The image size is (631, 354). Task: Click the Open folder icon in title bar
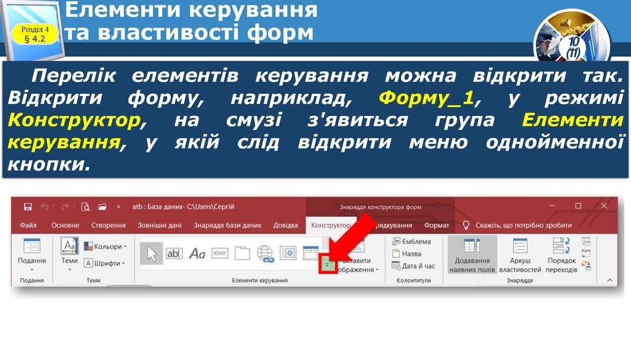click(102, 207)
